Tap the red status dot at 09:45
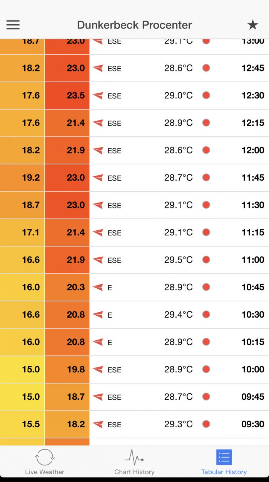Image resolution: width=269 pixels, height=482 pixels. coord(206,397)
